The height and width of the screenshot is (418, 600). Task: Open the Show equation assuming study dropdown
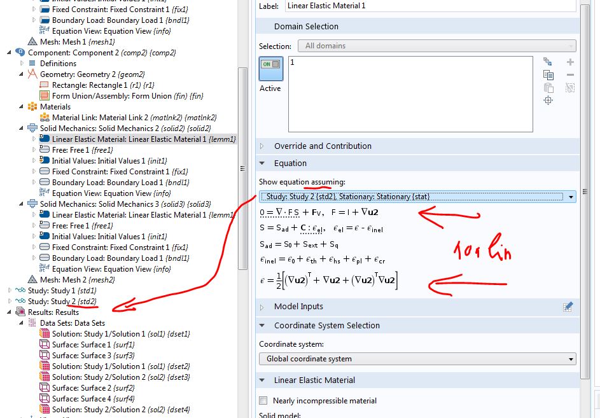(417, 197)
